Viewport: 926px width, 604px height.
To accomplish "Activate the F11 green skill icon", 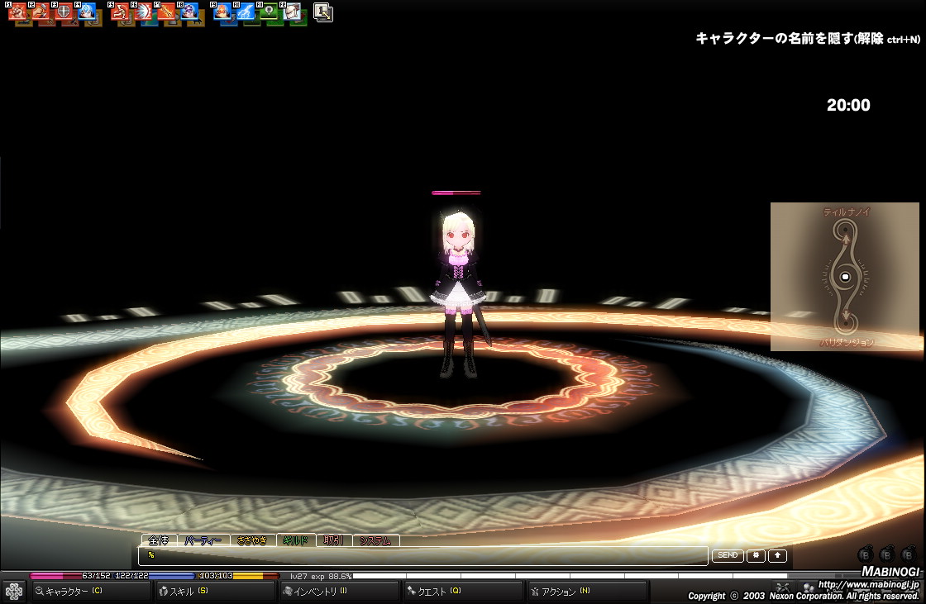I will (269, 12).
